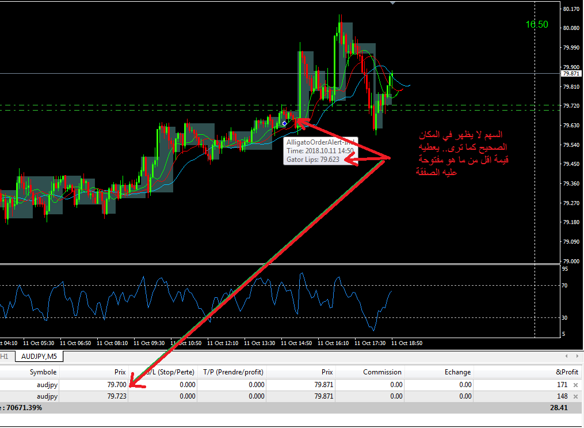Viewport: 584px width, 428px height.
Task: Sort by T/P (Prendre/profit) column
Action: 233,372
